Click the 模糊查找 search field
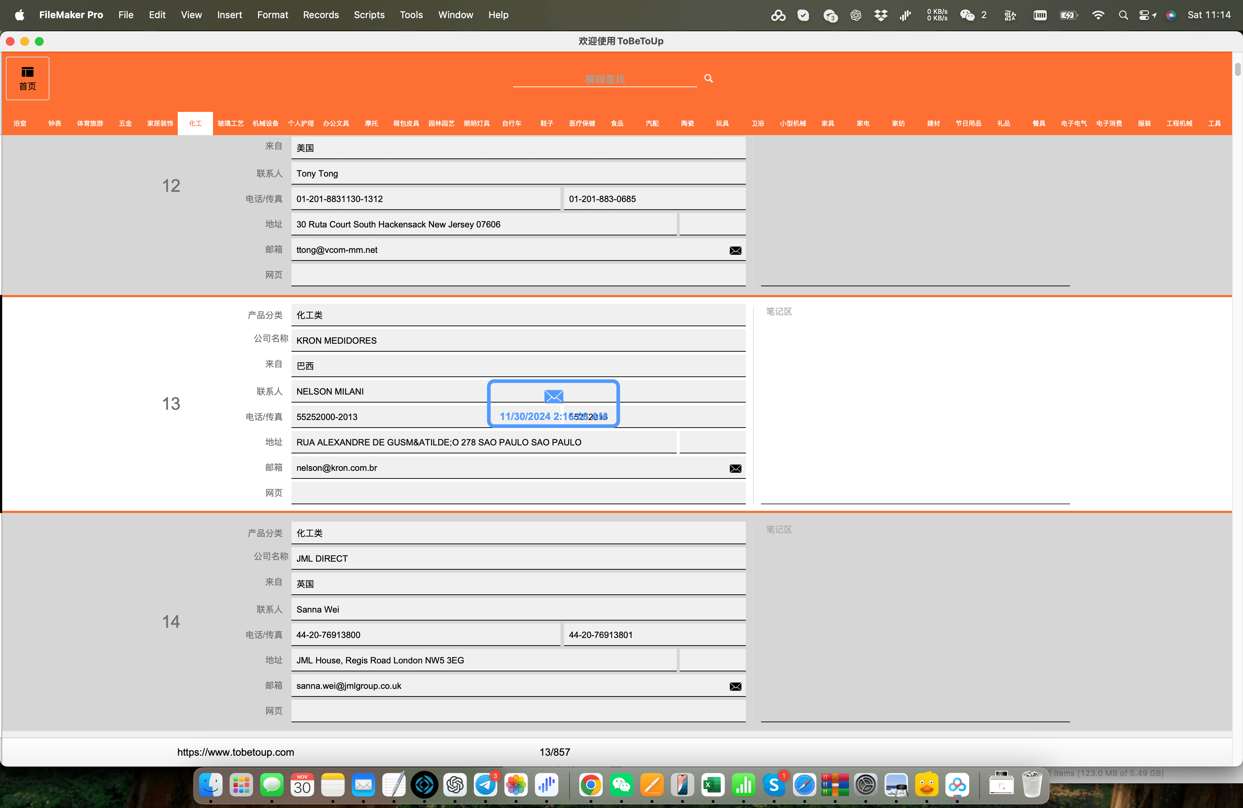1243x808 pixels. (605, 79)
